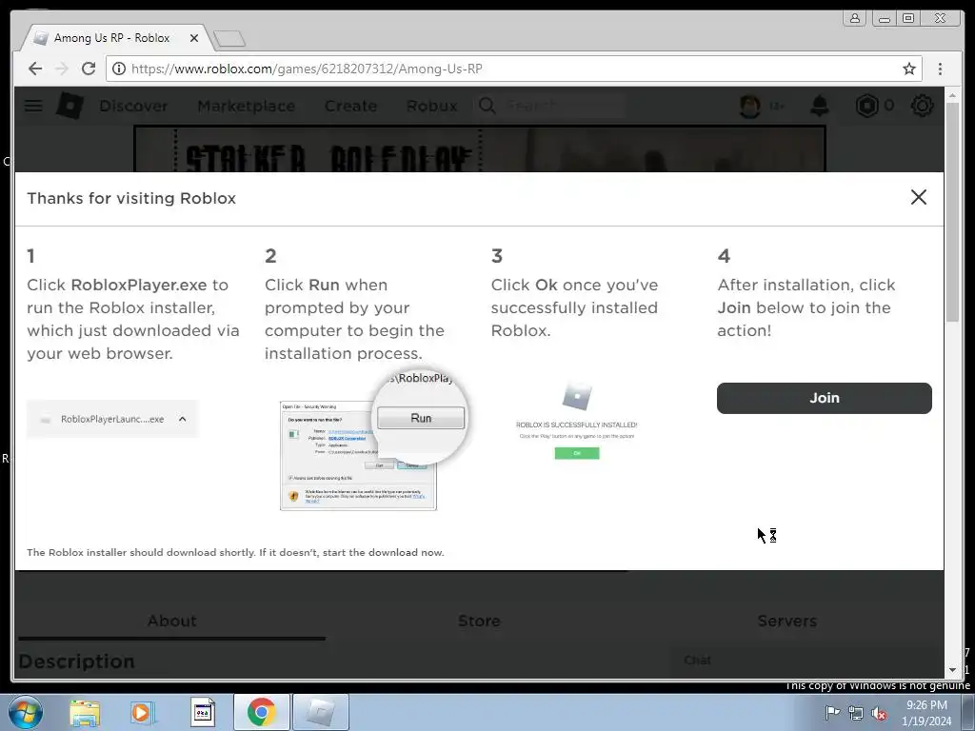This screenshot has width=975, height=731.
Task: View site information icon in address bar
Action: point(119,69)
